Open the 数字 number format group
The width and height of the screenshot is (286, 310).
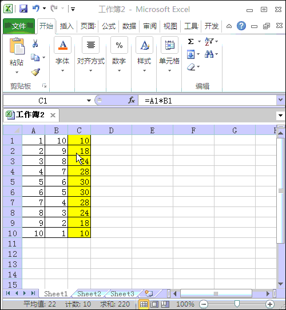pos(119,45)
